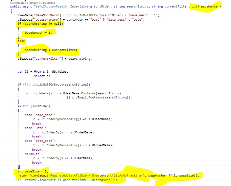This screenshot has height=186, width=231.
Task: Click "li.OrderByDescending(s => s.UUserName);" line
Action: (72, 119)
